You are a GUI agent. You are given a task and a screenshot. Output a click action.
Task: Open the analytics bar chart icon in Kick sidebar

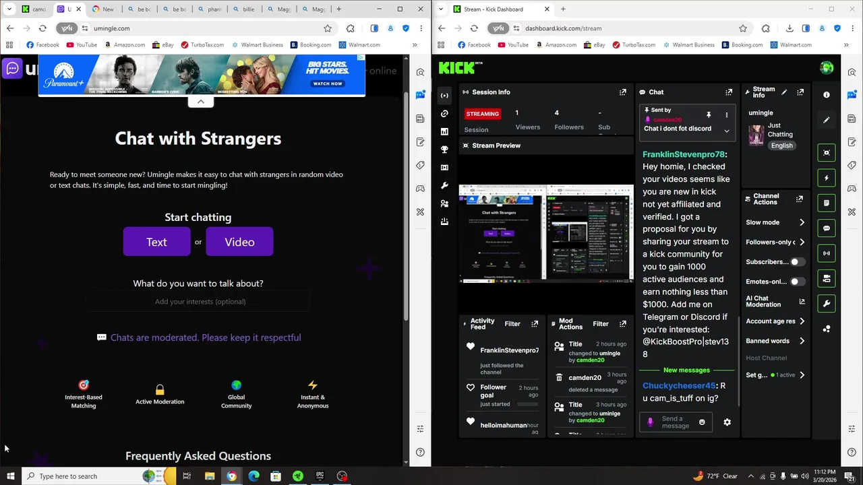tap(444, 131)
